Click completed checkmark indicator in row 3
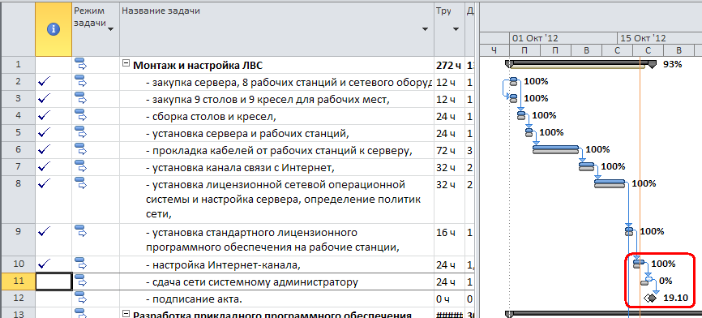The width and height of the screenshot is (702, 318). (45, 98)
